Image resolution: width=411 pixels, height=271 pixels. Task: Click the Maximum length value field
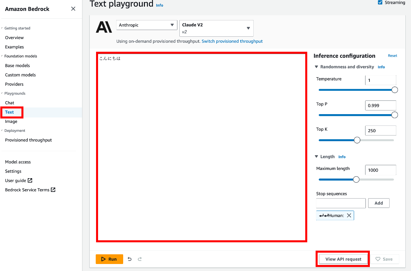(381, 170)
